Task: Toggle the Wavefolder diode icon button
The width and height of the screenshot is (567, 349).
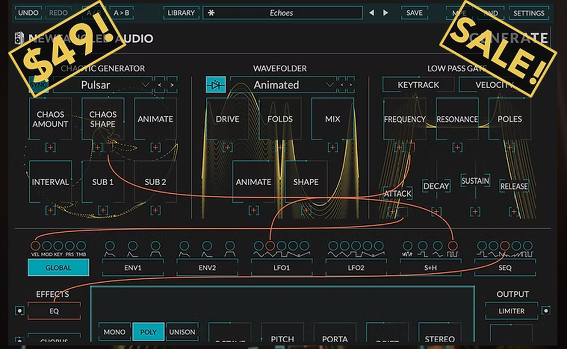Action: coord(216,85)
